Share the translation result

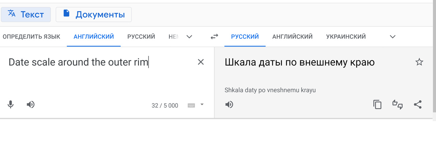418,105
